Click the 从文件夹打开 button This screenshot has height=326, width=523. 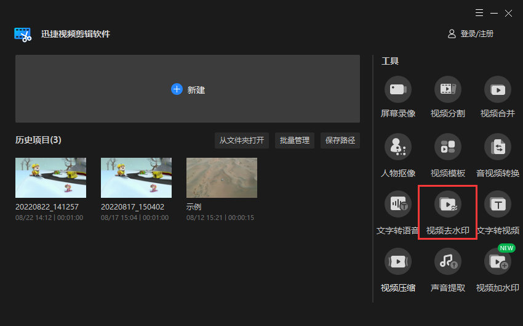coord(242,141)
